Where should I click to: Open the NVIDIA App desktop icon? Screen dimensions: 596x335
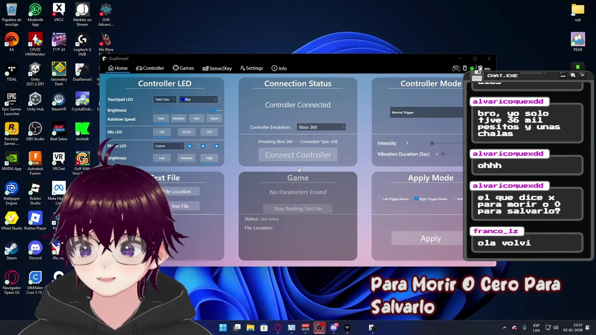pyautogui.click(x=12, y=161)
